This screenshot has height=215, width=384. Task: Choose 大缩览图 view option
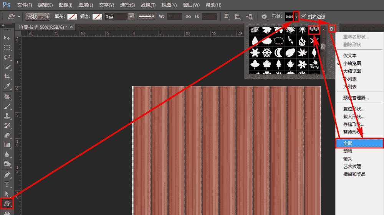coord(352,71)
